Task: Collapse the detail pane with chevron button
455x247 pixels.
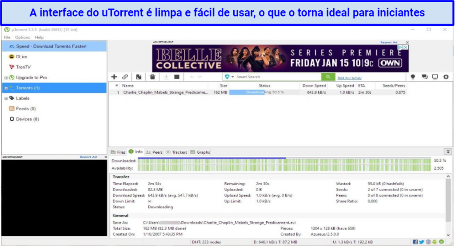Action: click(x=448, y=152)
